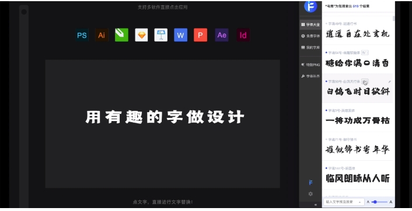Click the 热门 badge on 糖给你满口清香 row
Screen dimensions: 412x211
[x=365, y=53]
